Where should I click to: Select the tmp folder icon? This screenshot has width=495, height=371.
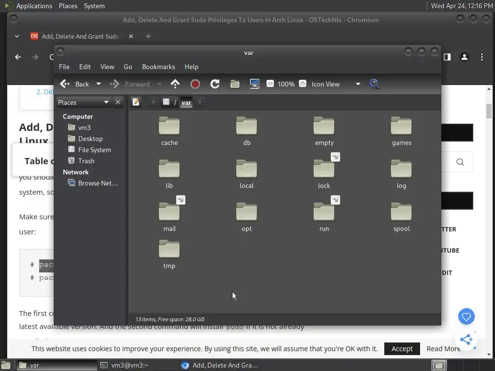pos(169,249)
